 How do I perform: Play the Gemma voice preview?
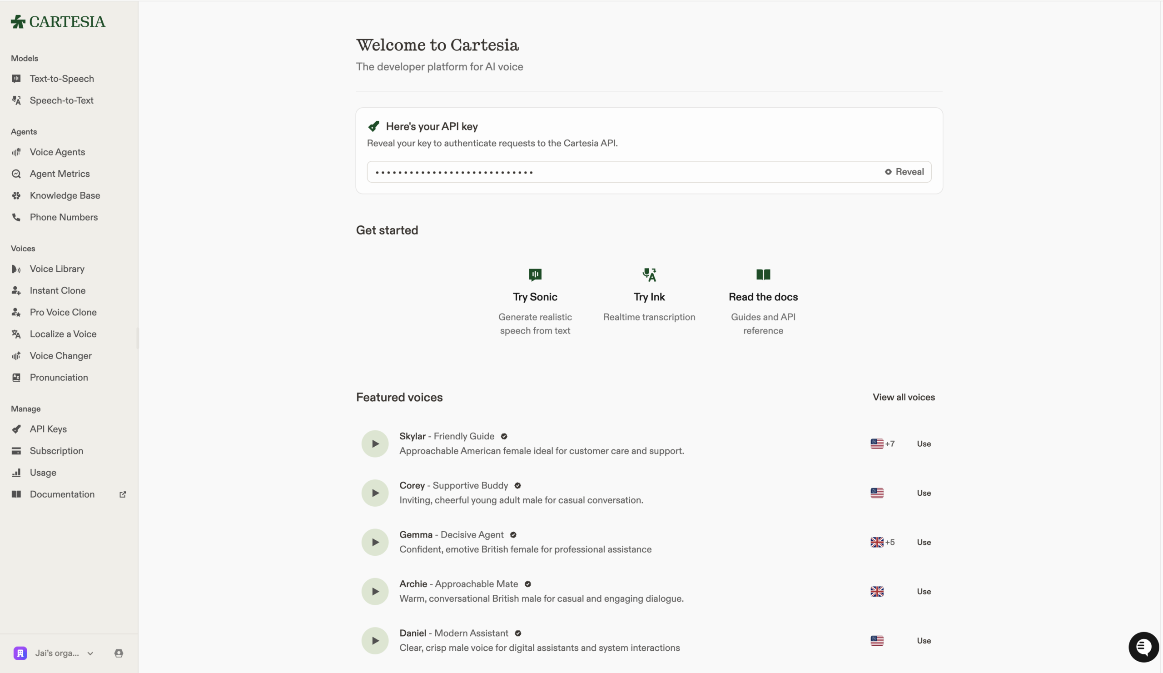pos(375,543)
